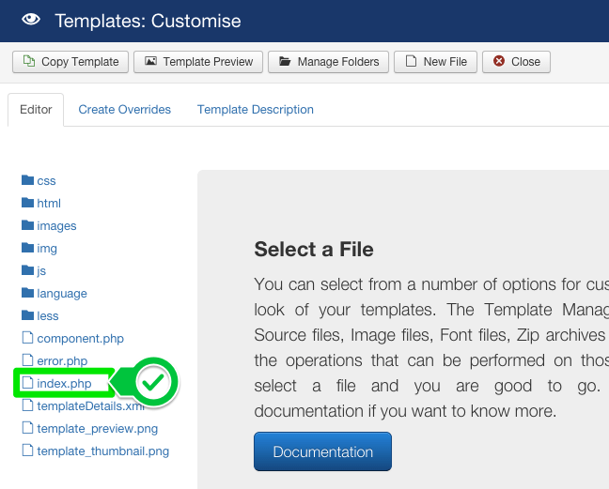Open the images folder icon

27,225
